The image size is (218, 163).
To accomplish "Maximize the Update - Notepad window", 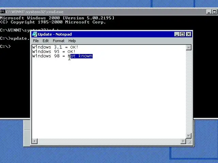I will (183, 34).
